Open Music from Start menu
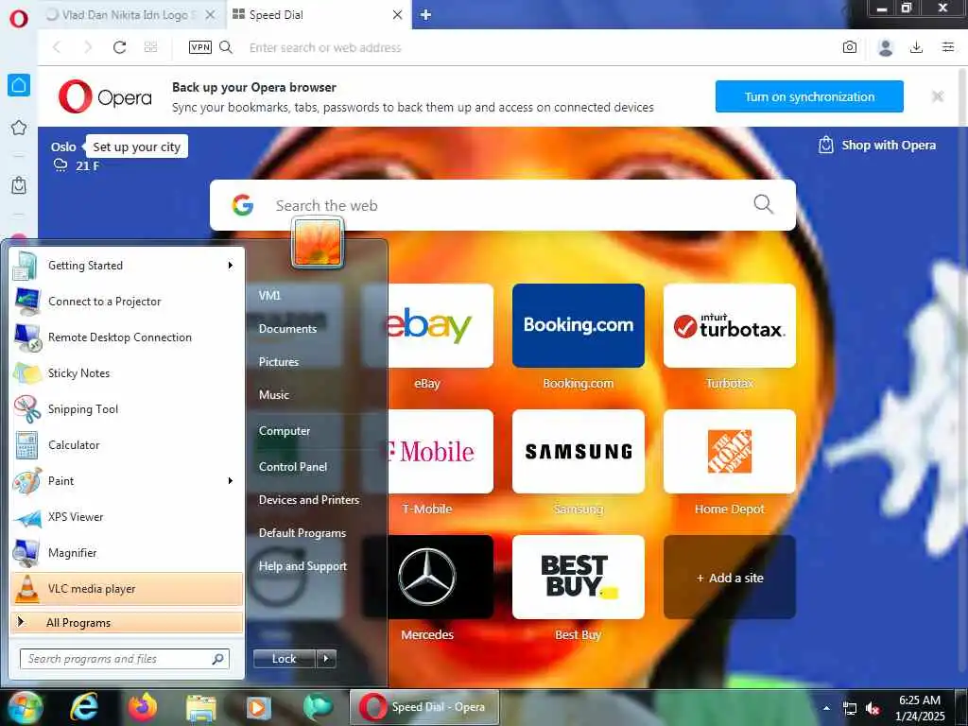968x726 pixels. (274, 395)
